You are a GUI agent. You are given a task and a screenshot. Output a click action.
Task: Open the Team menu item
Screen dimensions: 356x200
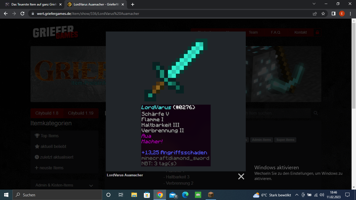click(253, 32)
